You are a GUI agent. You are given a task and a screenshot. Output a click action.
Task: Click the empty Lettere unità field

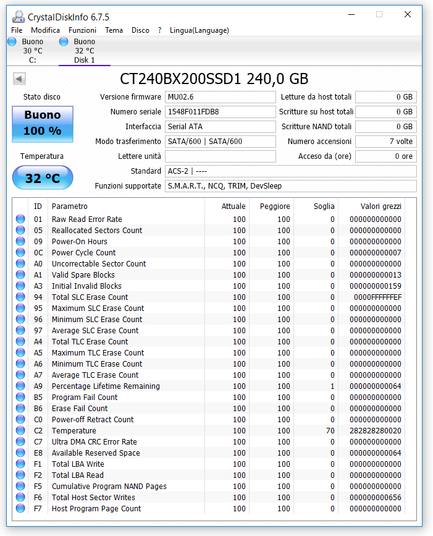[x=221, y=156]
